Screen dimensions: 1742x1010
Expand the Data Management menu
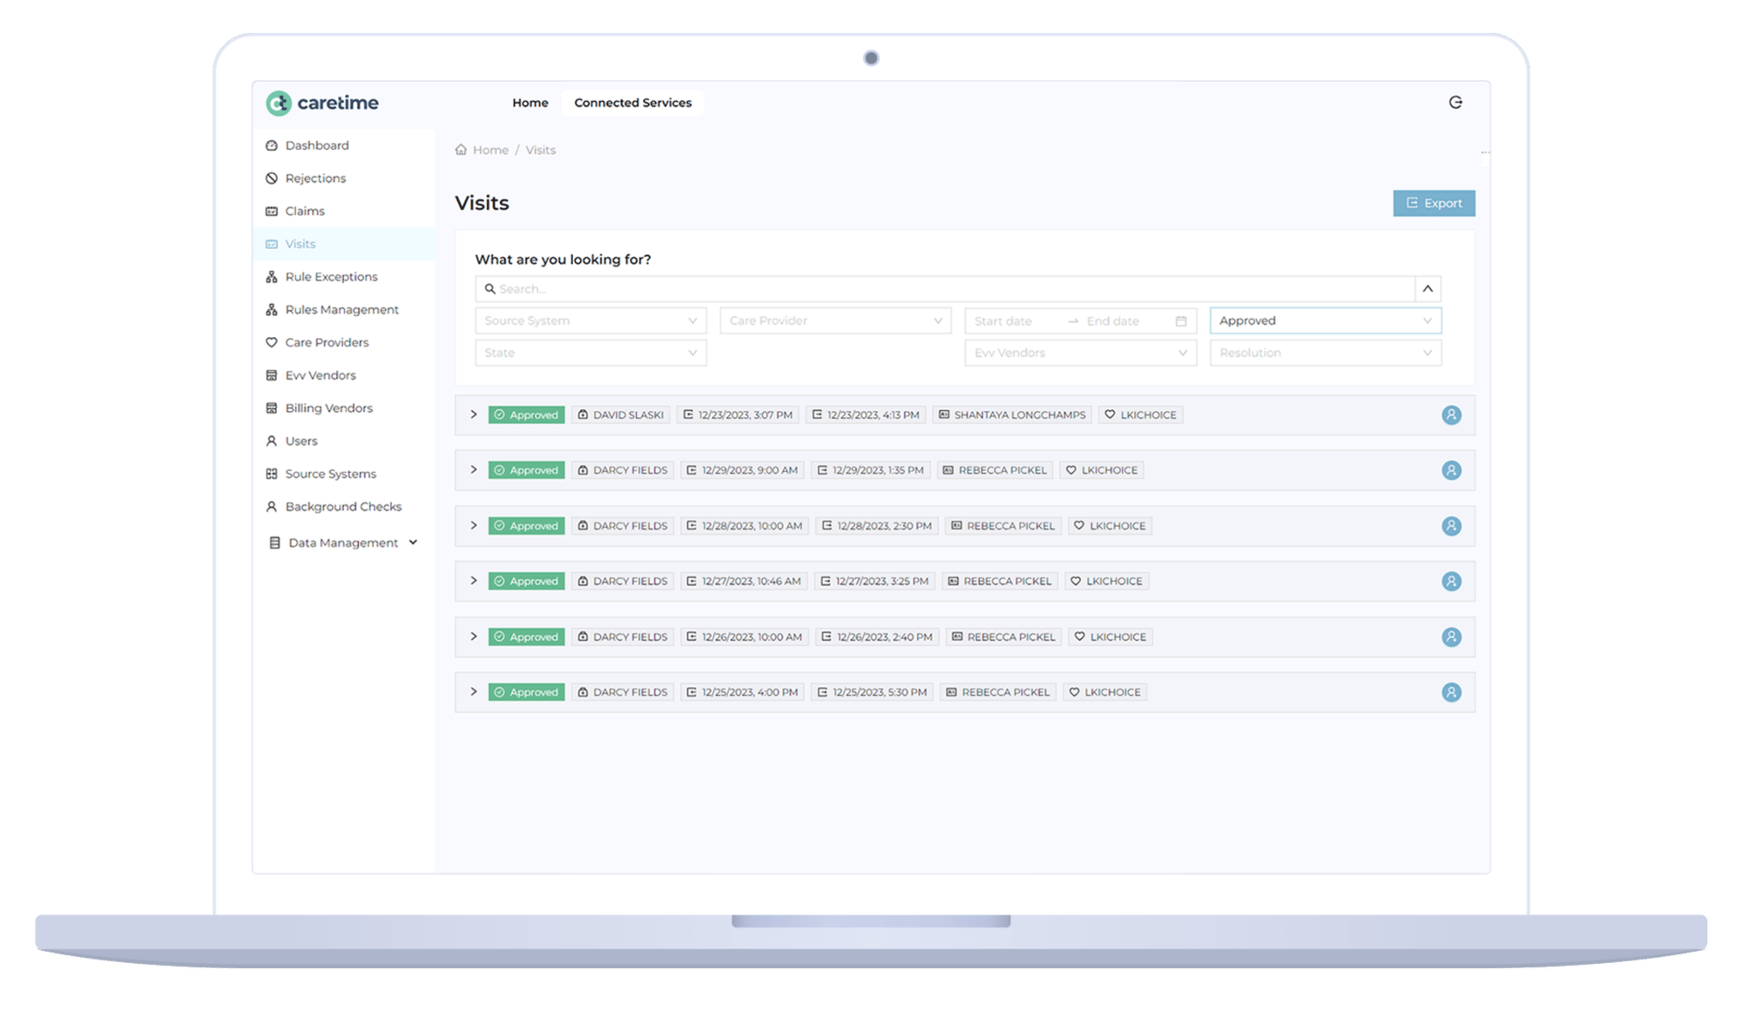(344, 542)
